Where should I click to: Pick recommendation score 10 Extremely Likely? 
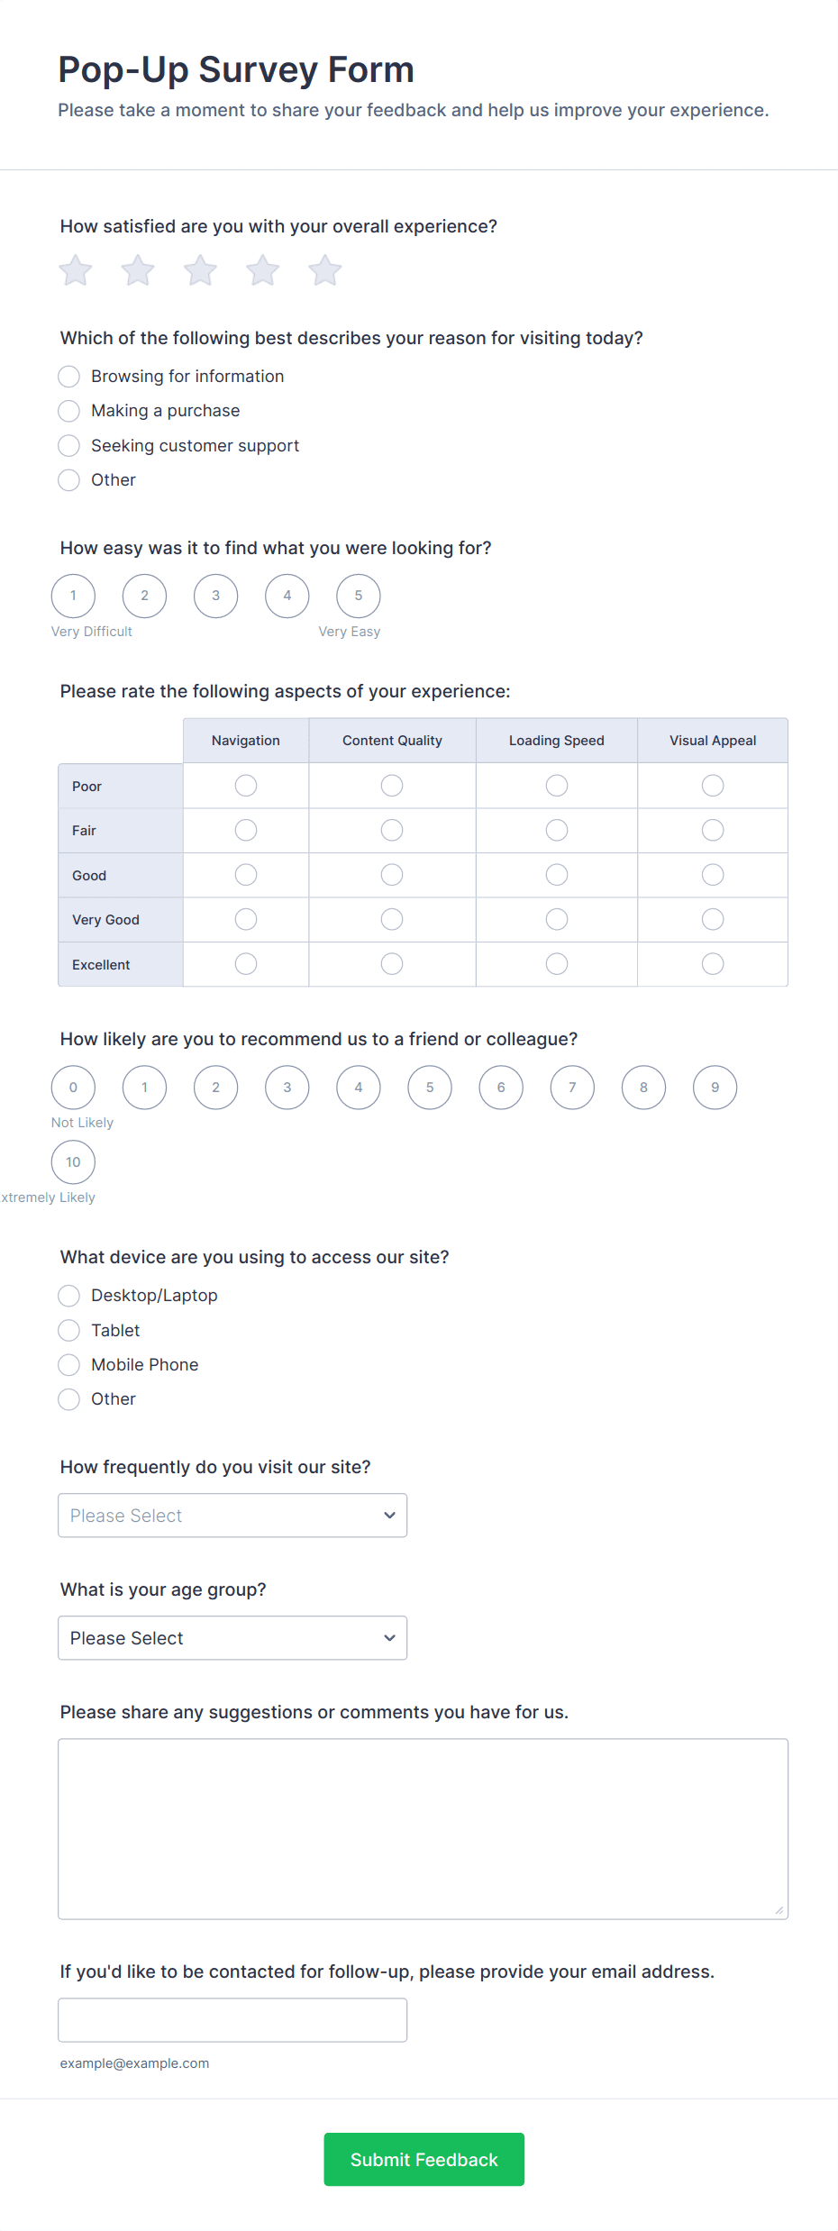(73, 1162)
